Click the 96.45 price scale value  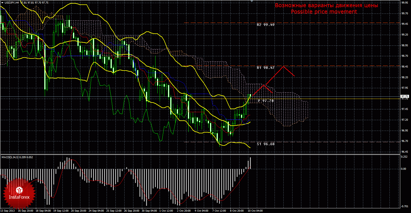pos(404,152)
